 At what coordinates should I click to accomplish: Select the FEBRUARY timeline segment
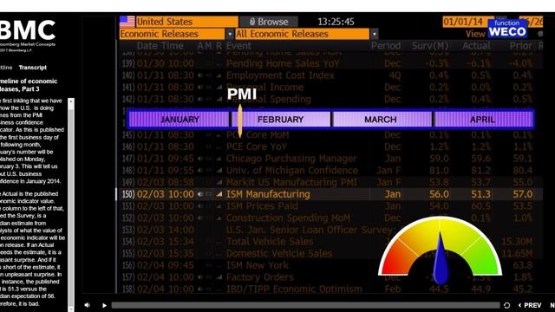tap(281, 120)
